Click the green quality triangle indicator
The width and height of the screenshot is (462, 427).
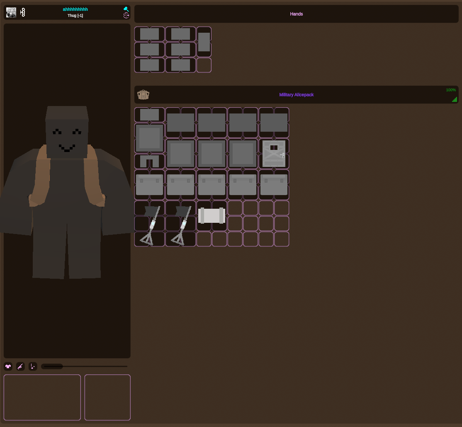[455, 99]
